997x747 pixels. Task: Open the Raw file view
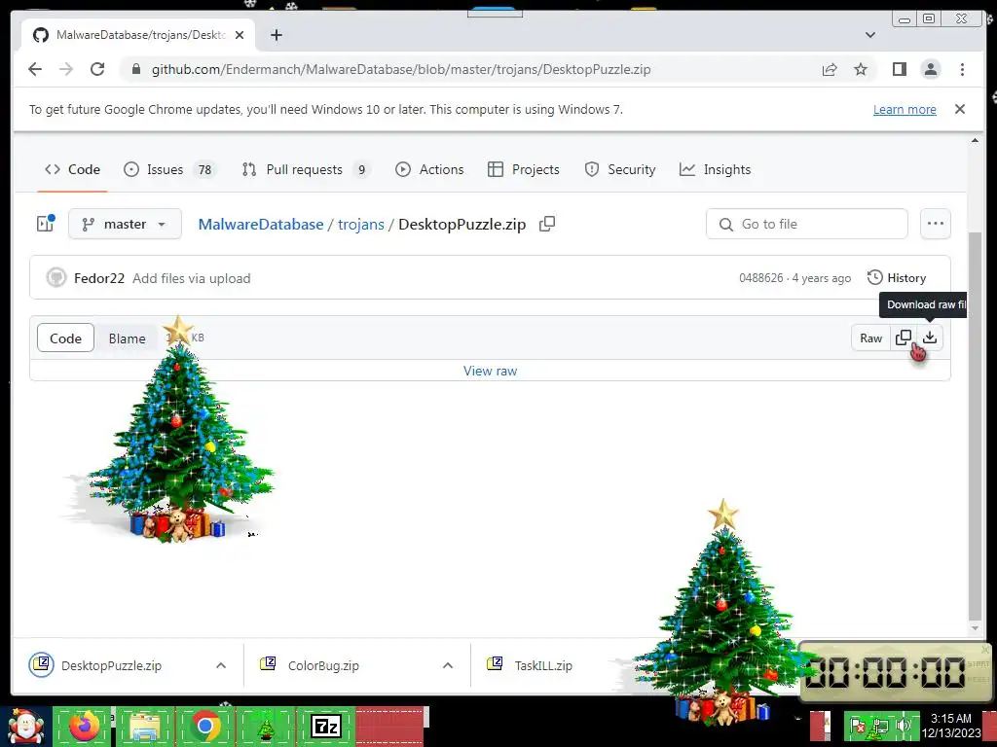[870, 338]
